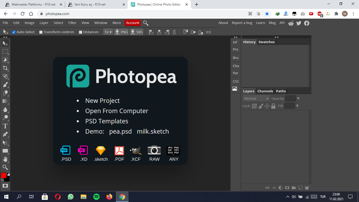The width and height of the screenshot is (359, 202).
Task: Click the align bottom edges icon
Action: pyautogui.click(x=201, y=32)
